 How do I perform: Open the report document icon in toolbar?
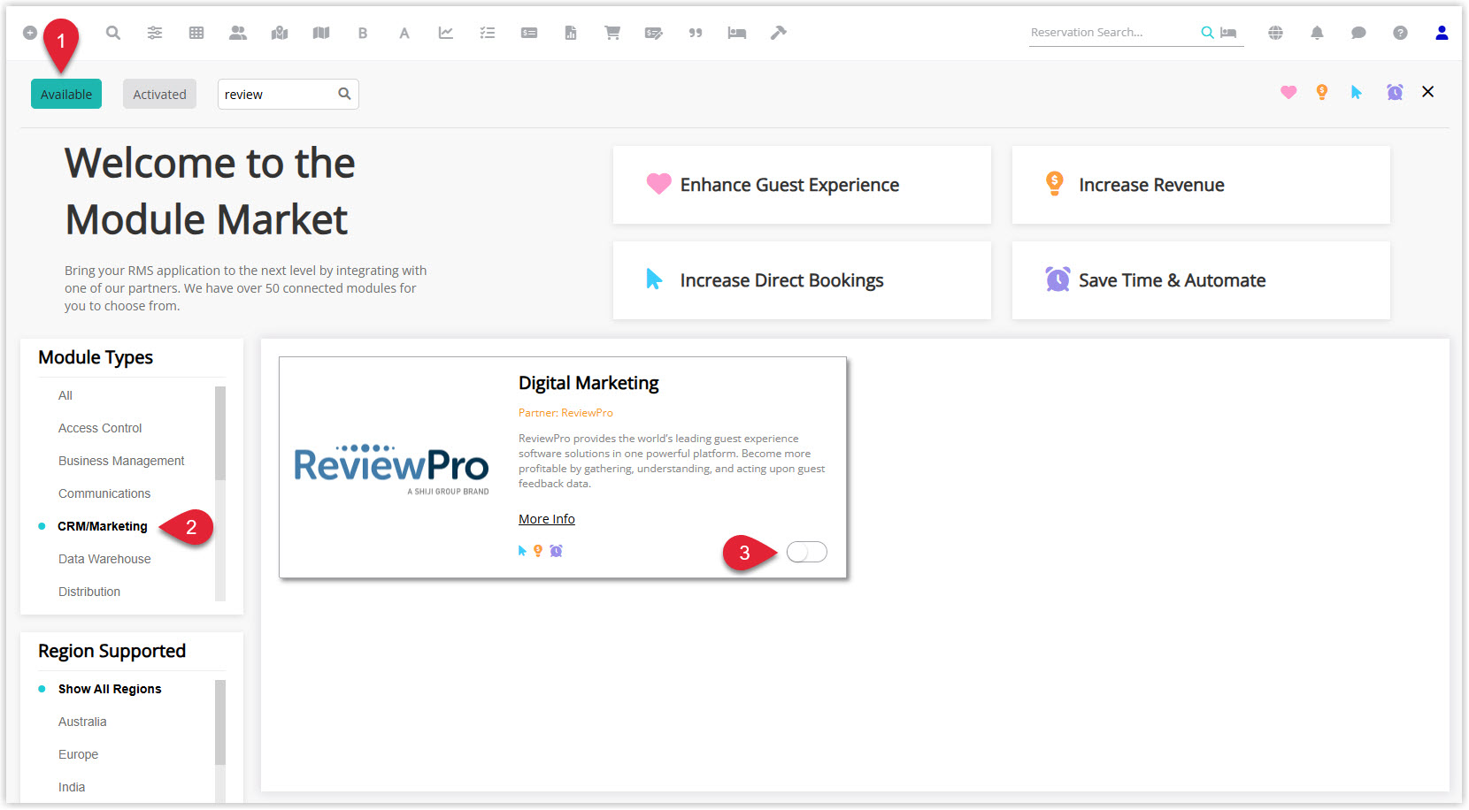click(x=571, y=33)
